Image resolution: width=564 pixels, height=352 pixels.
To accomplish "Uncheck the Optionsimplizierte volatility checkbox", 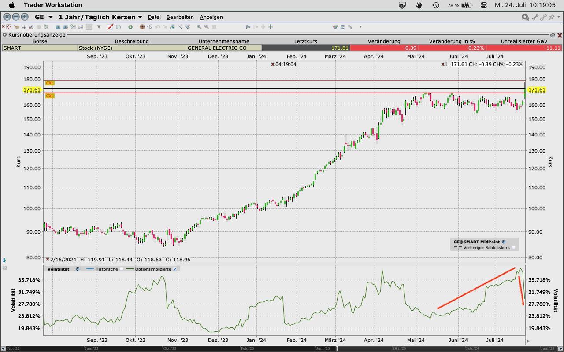I will coord(175,269).
